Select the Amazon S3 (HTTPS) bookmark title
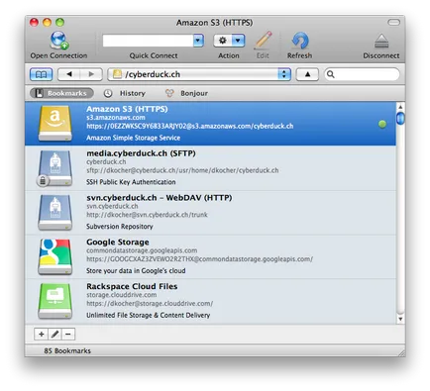 127,109
